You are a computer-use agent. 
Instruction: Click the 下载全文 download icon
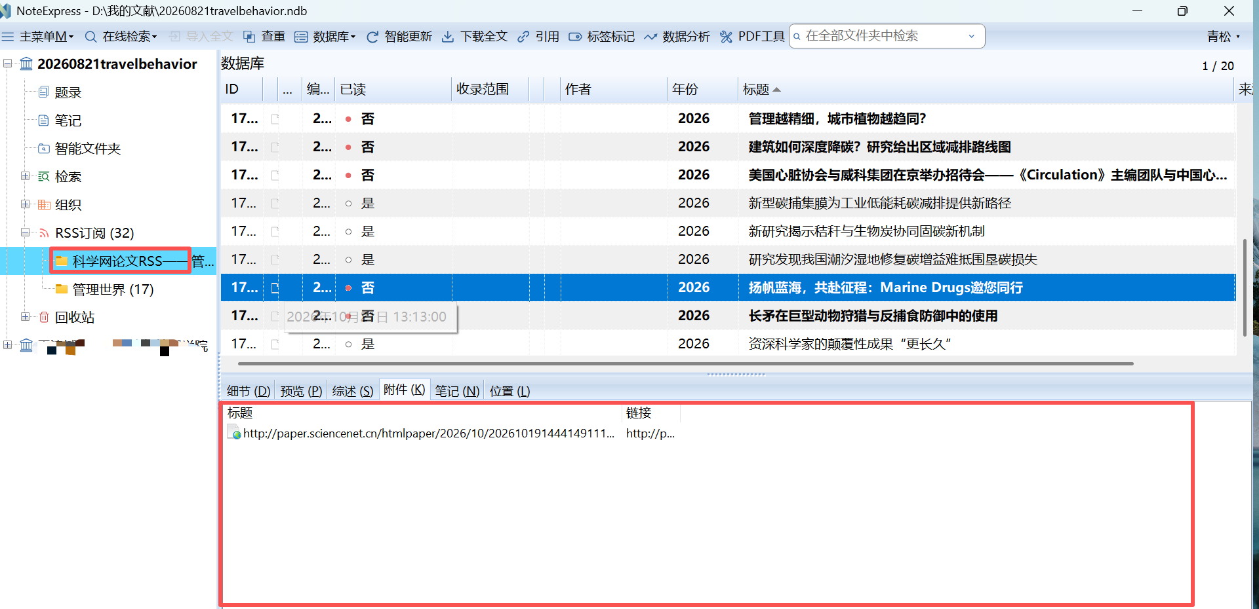click(448, 37)
